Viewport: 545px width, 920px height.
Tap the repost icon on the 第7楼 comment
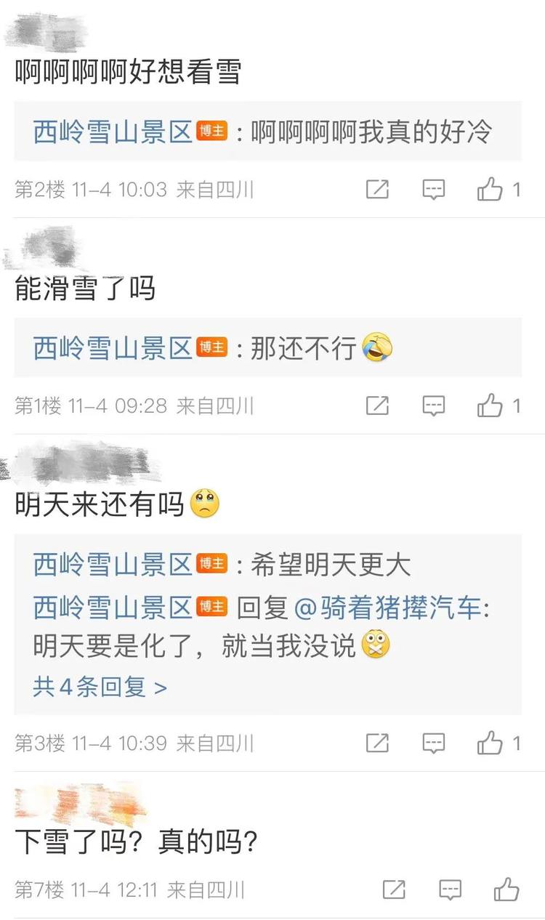pos(394,889)
